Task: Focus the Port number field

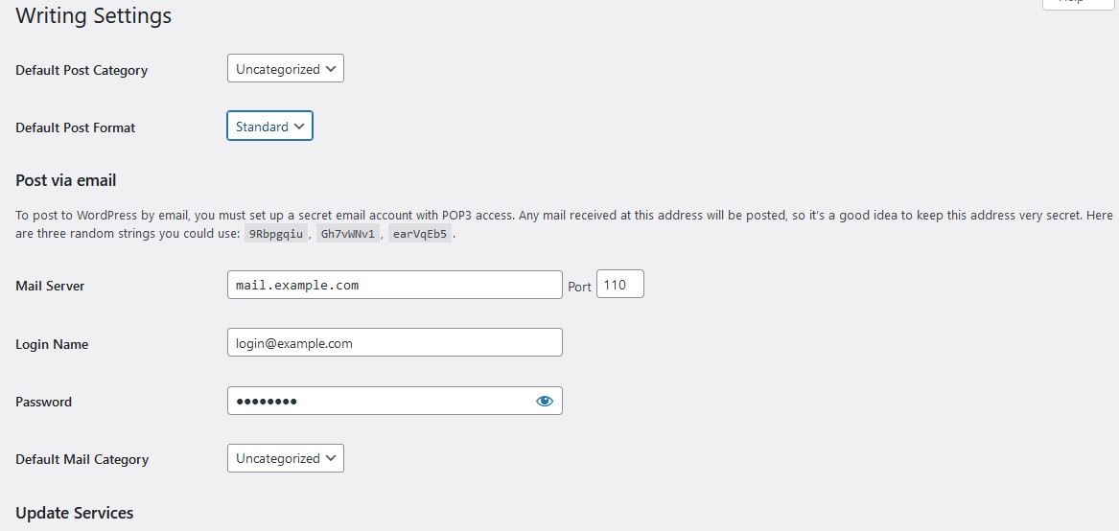Action: tap(619, 285)
